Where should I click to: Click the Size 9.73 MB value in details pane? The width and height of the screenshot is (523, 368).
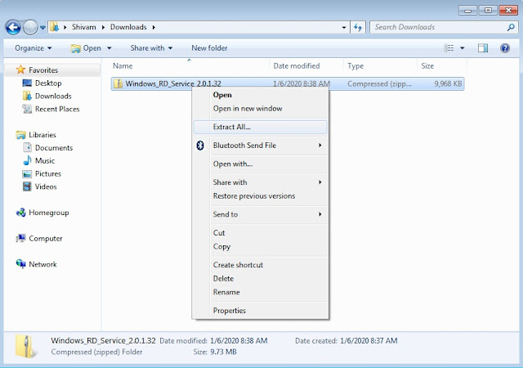pos(223,352)
